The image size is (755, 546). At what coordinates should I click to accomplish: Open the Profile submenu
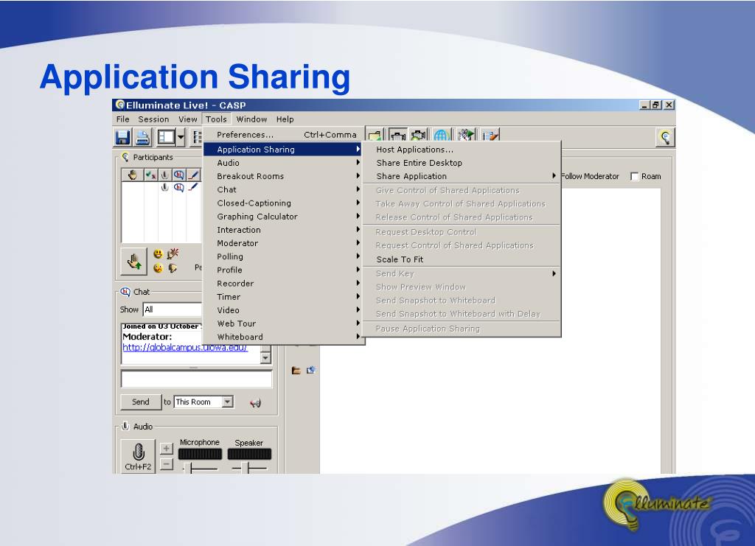[x=284, y=270]
